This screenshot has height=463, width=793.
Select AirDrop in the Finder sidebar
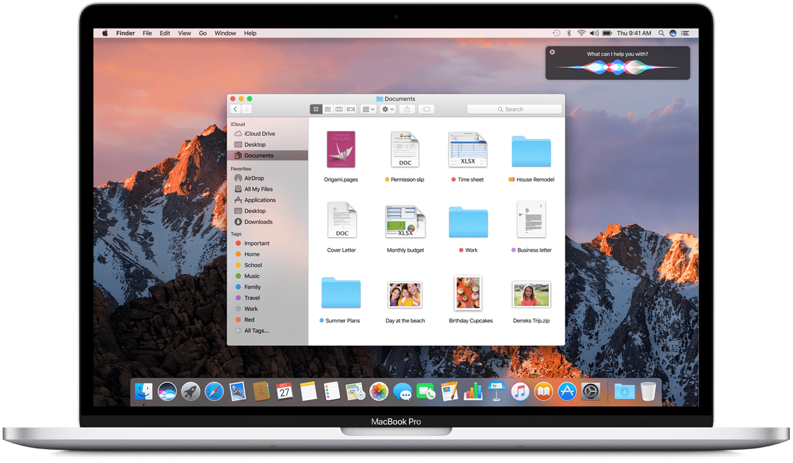(254, 178)
